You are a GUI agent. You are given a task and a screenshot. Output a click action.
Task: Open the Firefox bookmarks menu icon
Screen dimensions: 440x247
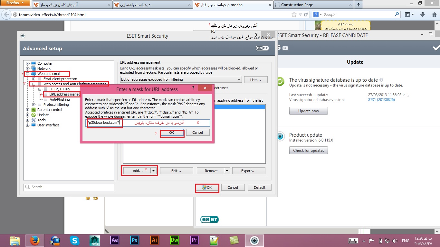pos(409,14)
